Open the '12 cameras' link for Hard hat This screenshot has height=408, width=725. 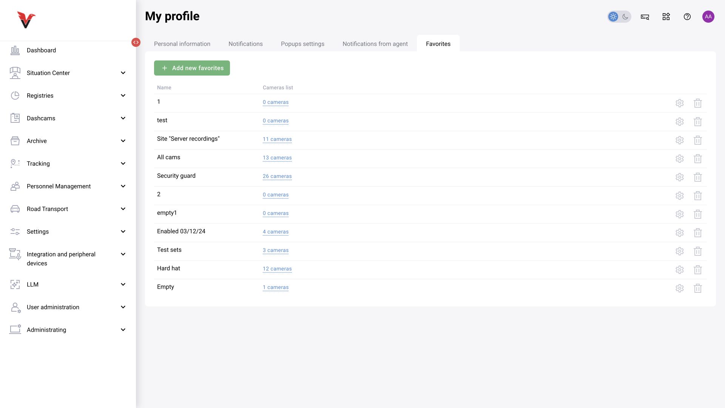(277, 269)
